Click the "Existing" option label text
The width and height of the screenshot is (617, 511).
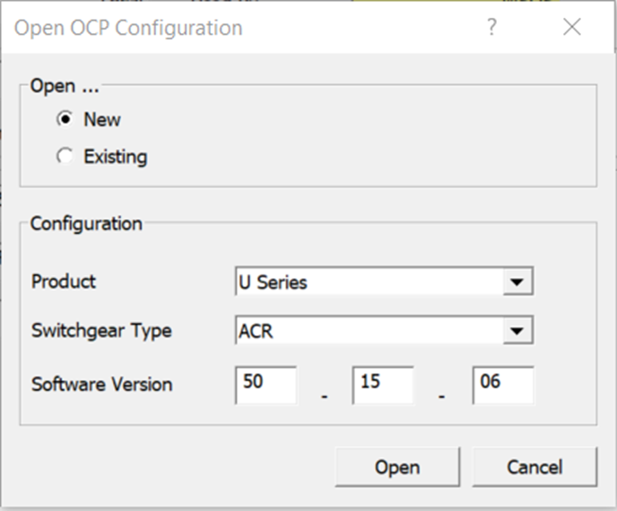tap(115, 157)
